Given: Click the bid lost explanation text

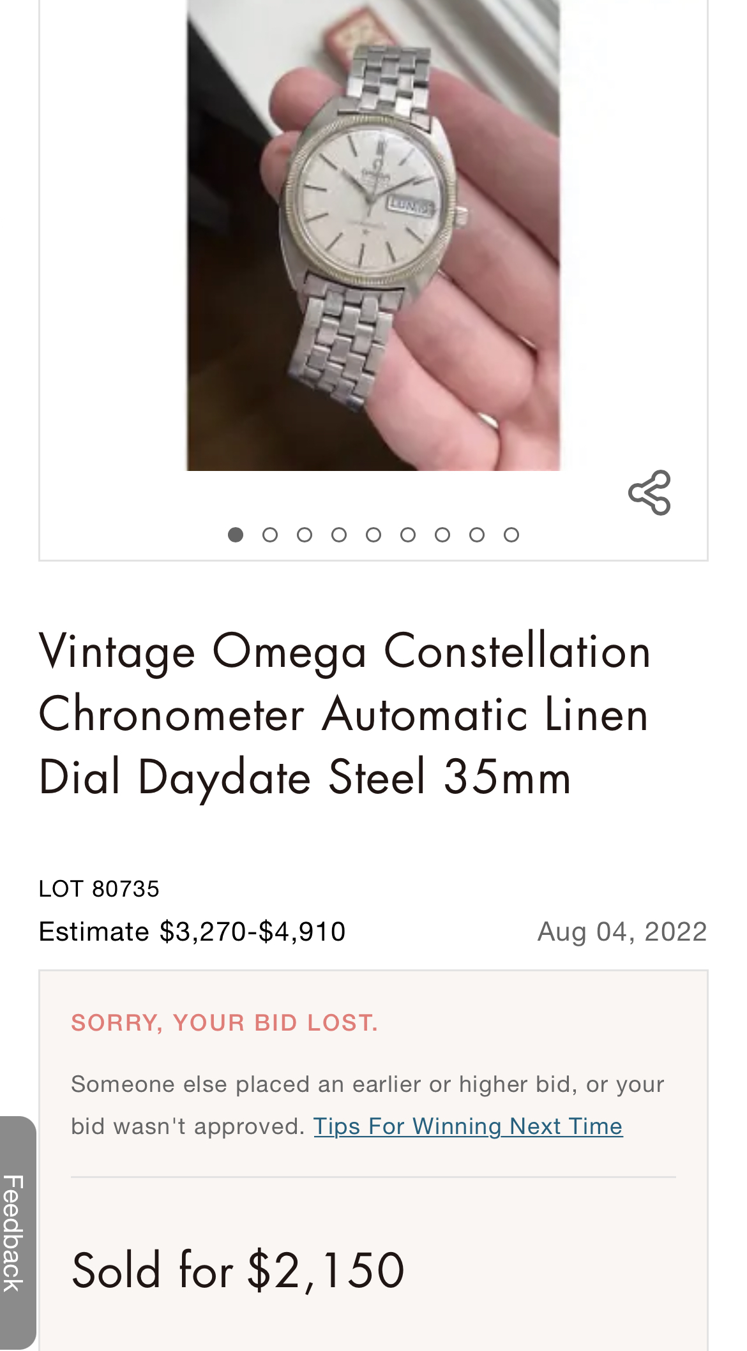Looking at the screenshot, I should point(367,1085).
